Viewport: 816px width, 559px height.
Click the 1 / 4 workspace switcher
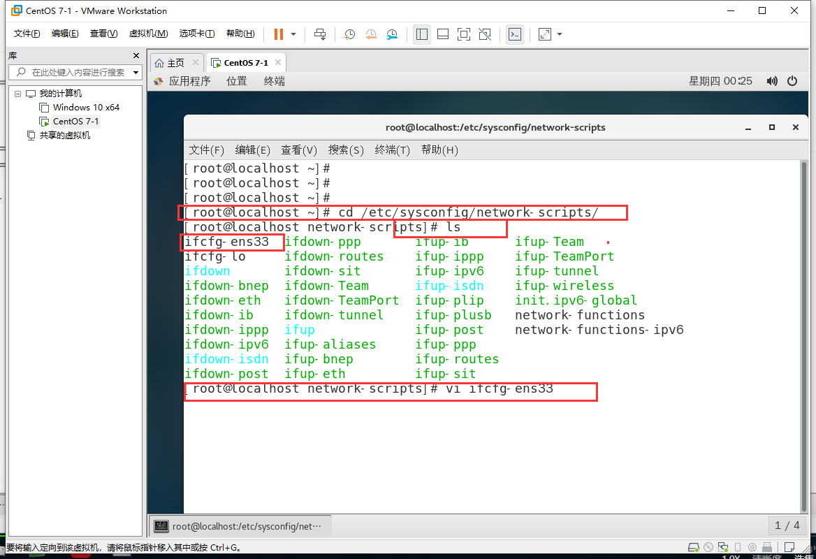[787, 525]
